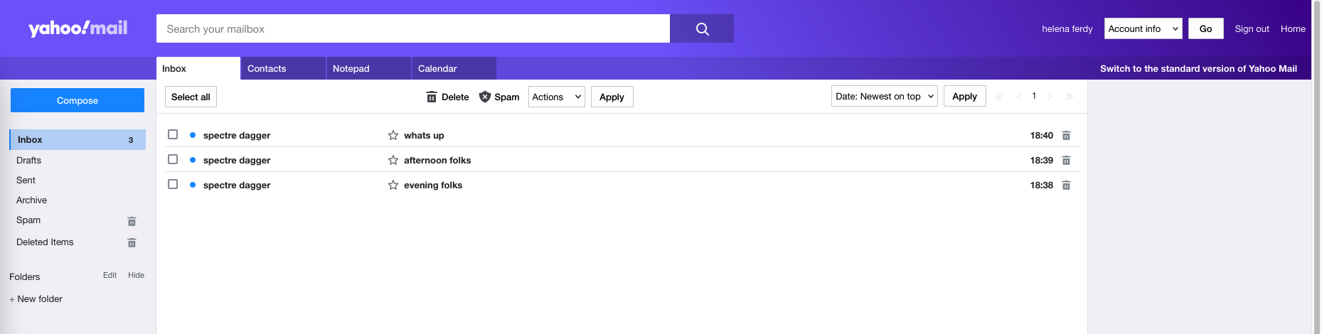Screen dimensions: 1322x334
Task: Switch to the Contacts tab
Action: (x=282, y=69)
